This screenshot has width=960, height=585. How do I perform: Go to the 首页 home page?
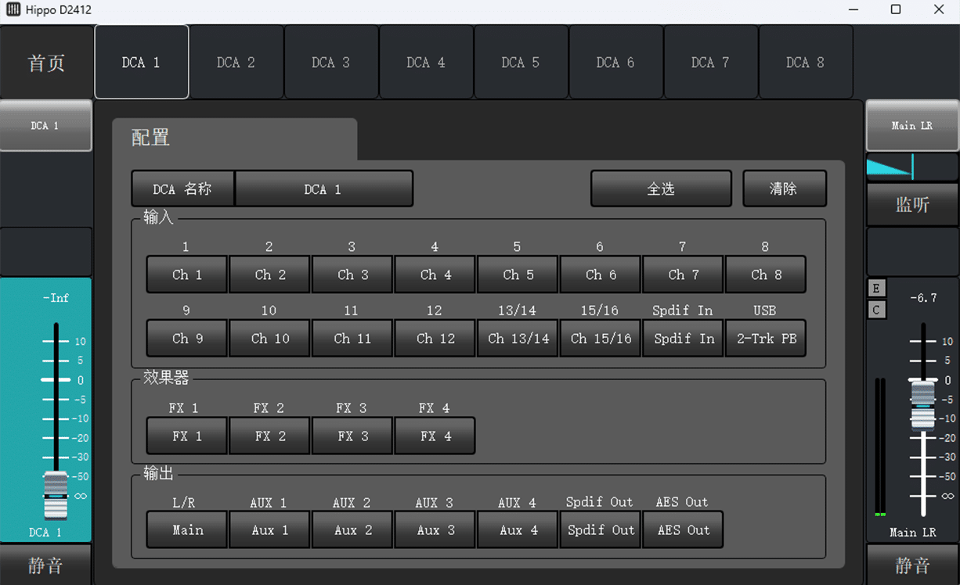pyautogui.click(x=46, y=63)
